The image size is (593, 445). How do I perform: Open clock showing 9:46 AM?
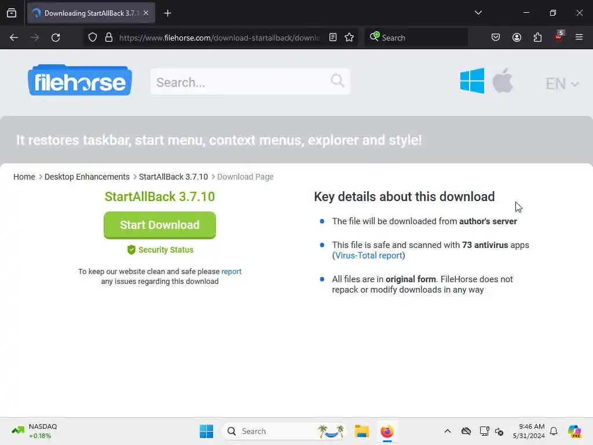pos(529,431)
